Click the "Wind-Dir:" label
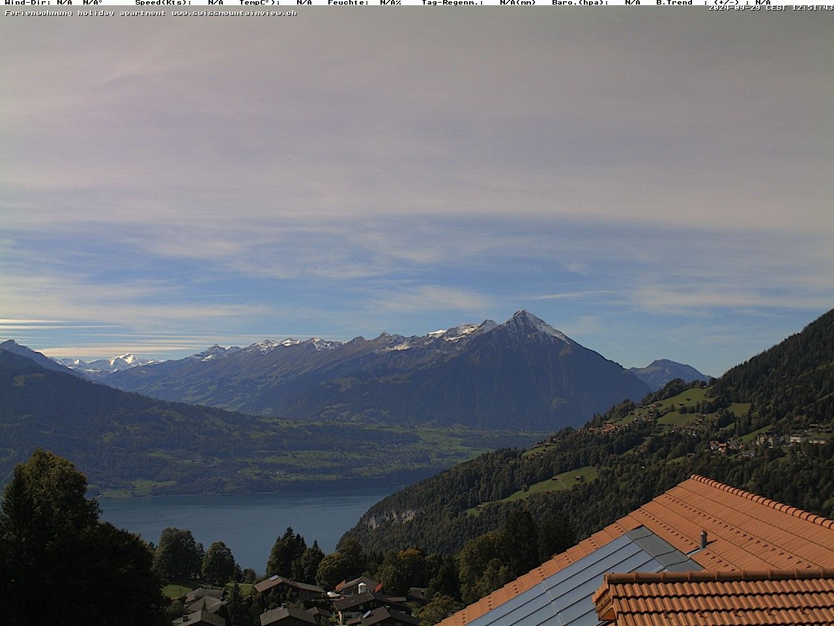This screenshot has width=834, height=626. pos(27,3)
